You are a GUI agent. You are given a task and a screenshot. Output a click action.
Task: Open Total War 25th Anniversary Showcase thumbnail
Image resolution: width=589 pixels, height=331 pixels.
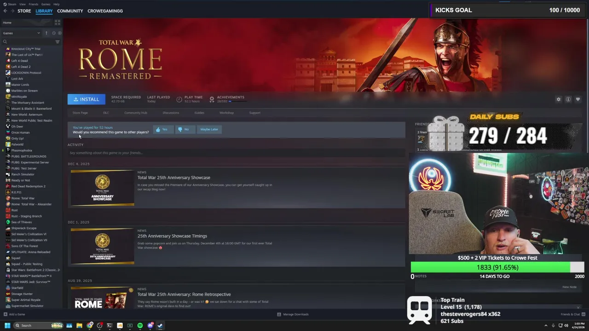(102, 188)
